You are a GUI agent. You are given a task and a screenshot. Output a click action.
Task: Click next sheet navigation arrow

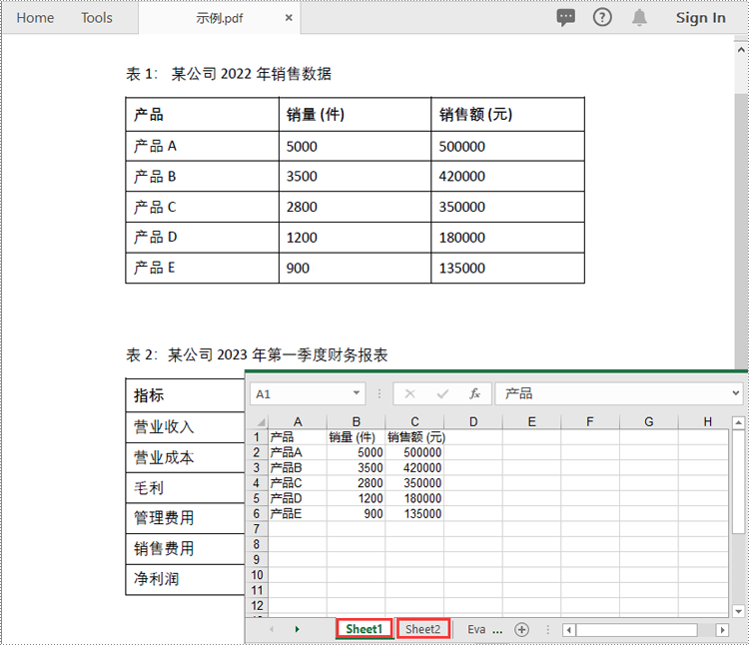pos(298,629)
